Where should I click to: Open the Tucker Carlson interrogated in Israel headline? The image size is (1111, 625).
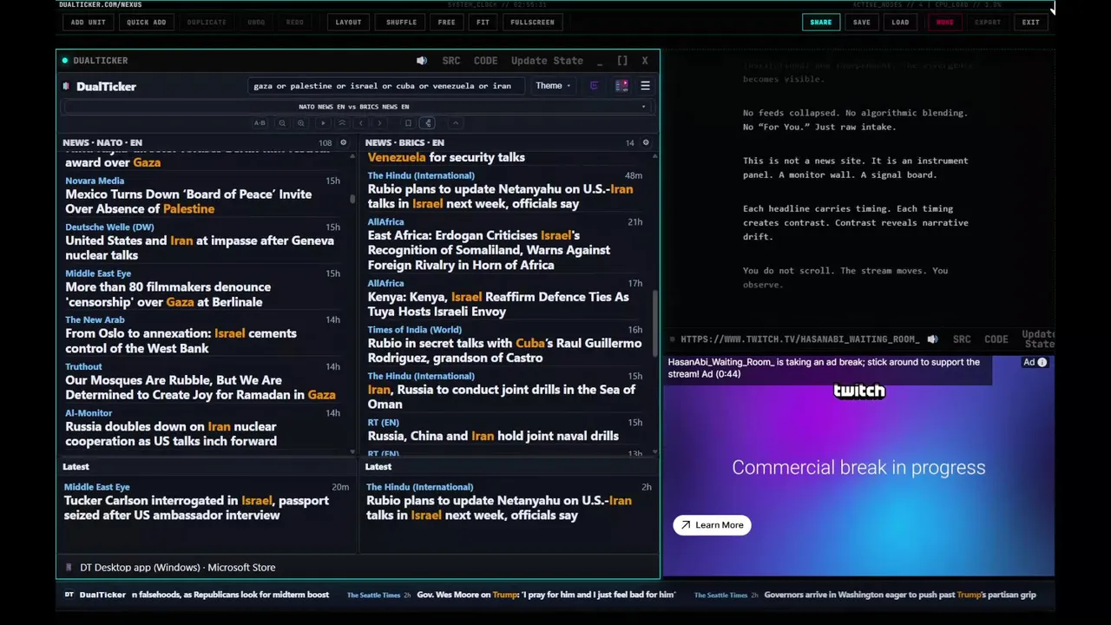196,508
